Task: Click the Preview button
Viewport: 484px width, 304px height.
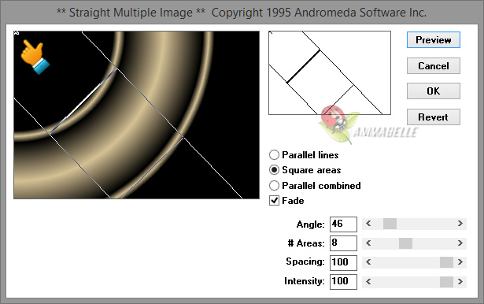Action: click(434, 40)
